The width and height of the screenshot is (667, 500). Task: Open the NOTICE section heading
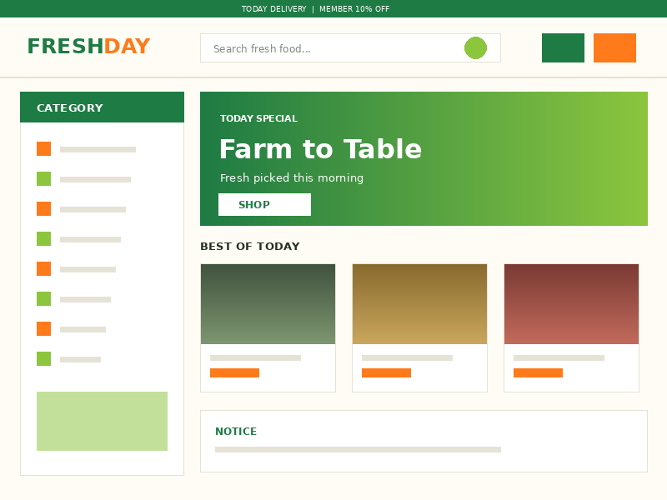(236, 431)
